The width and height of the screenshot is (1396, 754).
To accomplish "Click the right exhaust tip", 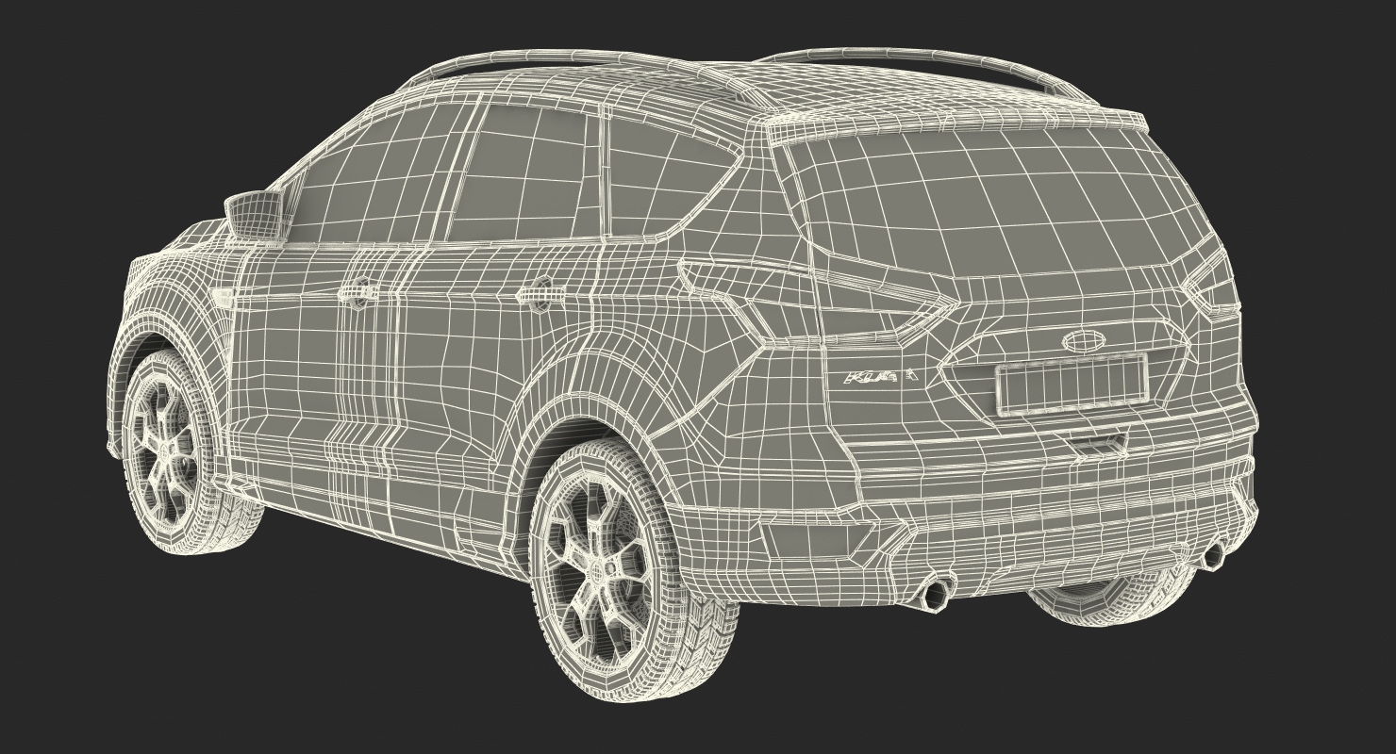I will tap(1213, 555).
